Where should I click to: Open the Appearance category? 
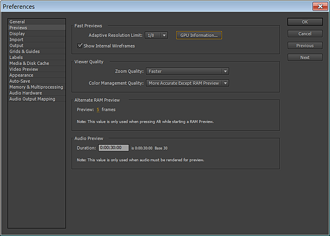tap(37, 75)
